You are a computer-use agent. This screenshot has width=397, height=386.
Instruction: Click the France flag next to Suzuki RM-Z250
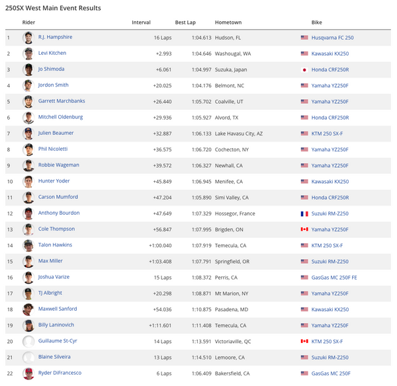(x=304, y=213)
